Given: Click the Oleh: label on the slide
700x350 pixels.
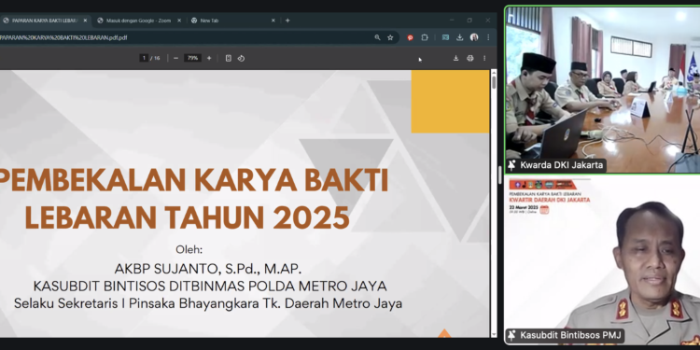Looking at the screenshot, I should (x=189, y=249).
